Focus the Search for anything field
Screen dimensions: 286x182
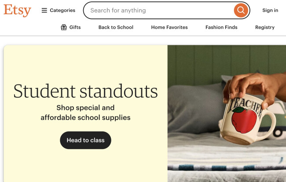159,11
